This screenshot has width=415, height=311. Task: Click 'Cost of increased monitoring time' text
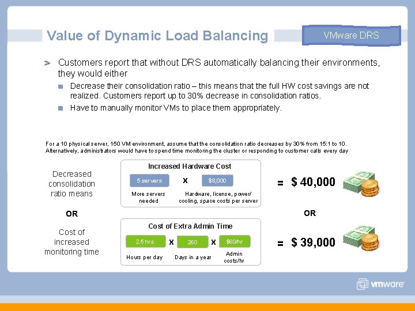pos(71,242)
